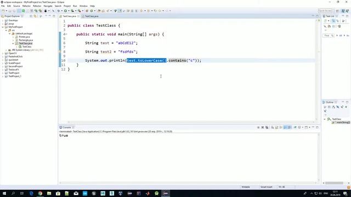Expand the Greetings project node
This screenshot has height=197, width=351.
(x=3, y=20)
